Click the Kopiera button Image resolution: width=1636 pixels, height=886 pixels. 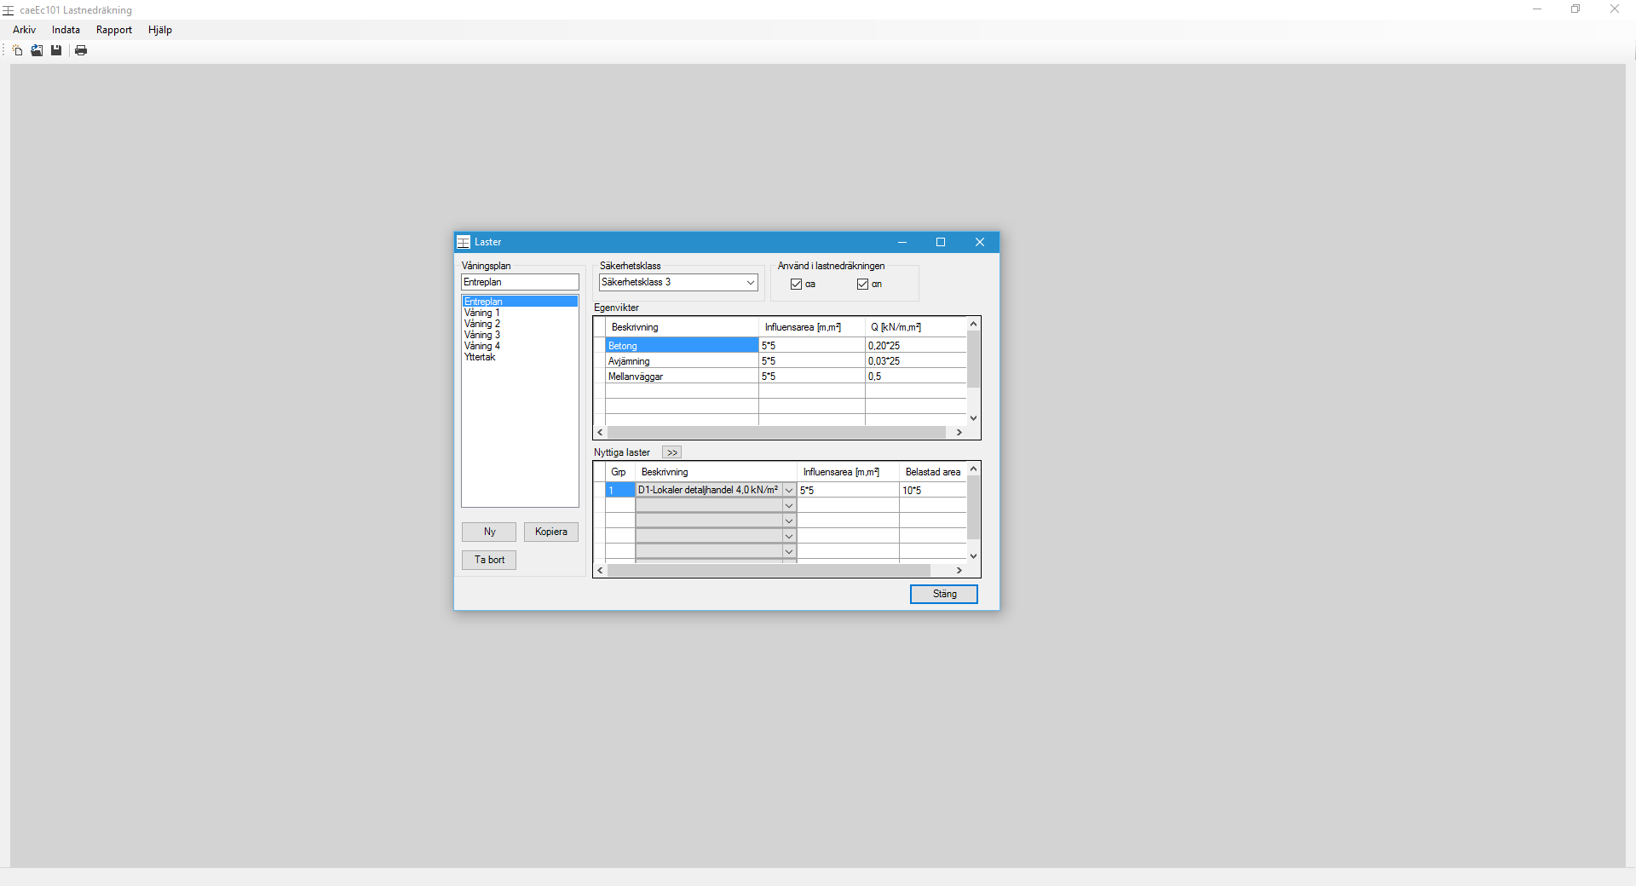tap(550, 532)
